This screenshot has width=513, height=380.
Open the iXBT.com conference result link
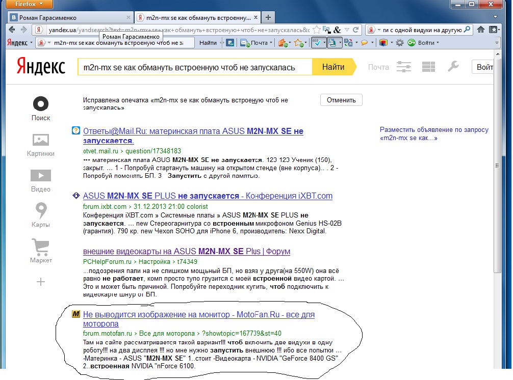208,196
